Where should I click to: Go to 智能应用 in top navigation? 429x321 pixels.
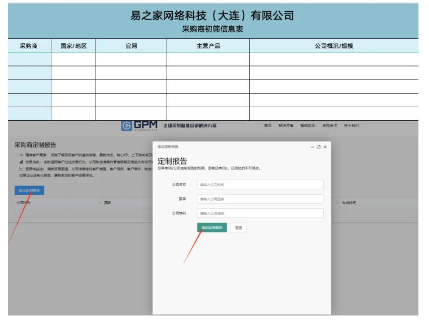(308, 126)
